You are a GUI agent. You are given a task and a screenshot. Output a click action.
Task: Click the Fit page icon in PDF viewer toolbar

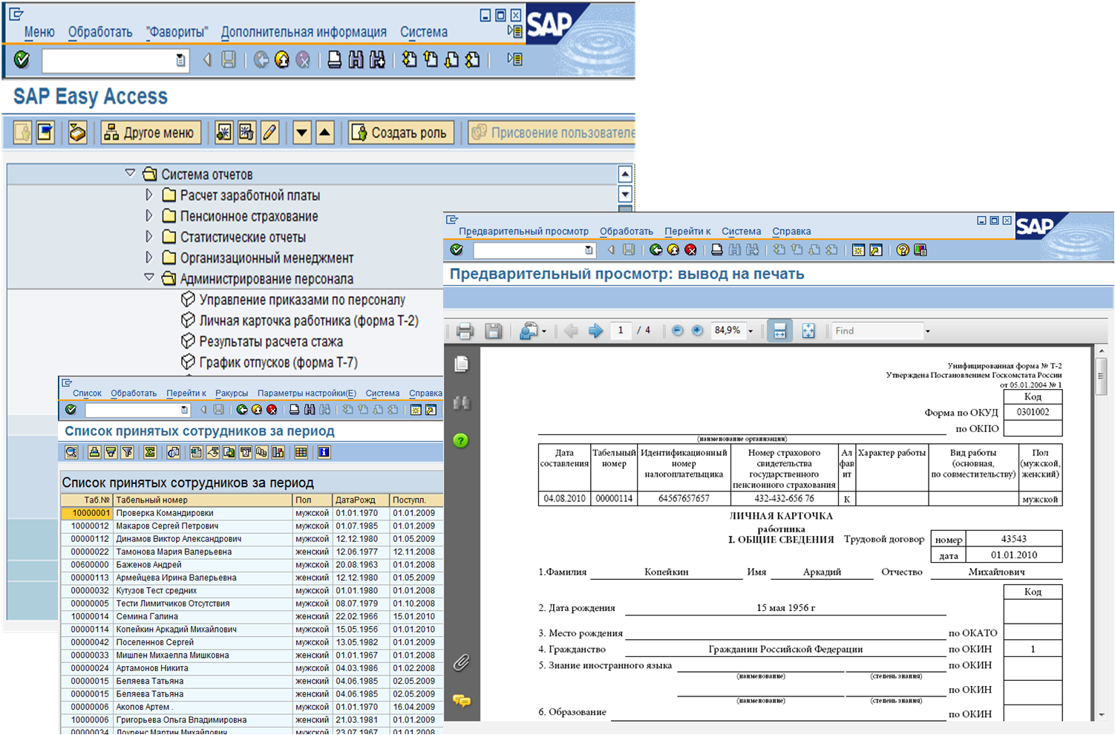click(808, 331)
